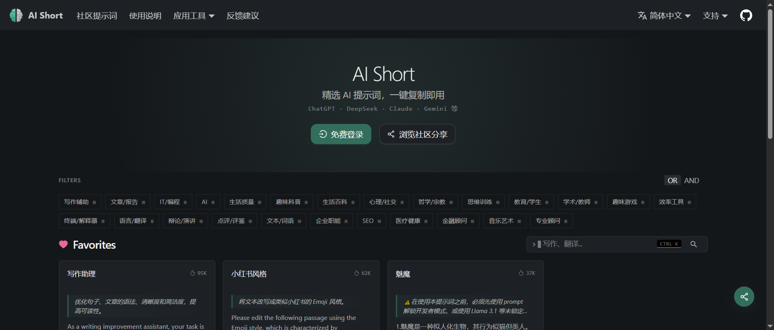This screenshot has height=330, width=774.
Task: Click the translate icon beside 简体中文
Action: tap(642, 16)
